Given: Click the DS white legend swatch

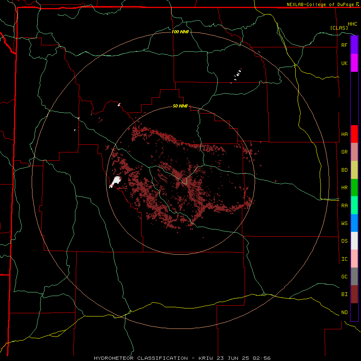Looking at the screenshot, I should coord(354,241).
